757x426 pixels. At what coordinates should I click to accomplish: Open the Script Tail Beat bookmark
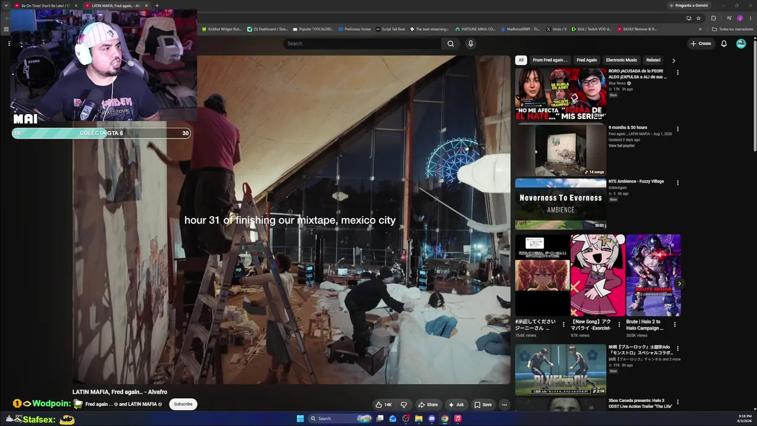(x=390, y=29)
